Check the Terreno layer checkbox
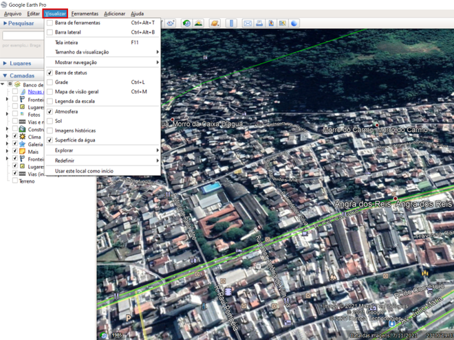The image size is (454, 340). [15, 181]
